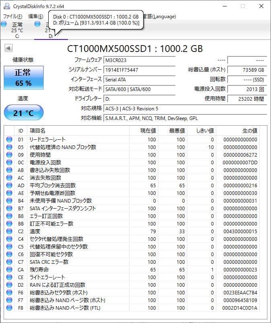Screen dimensions: 271x323
Task: Click the しきい値 column header
Action: pyautogui.click(x=202, y=130)
